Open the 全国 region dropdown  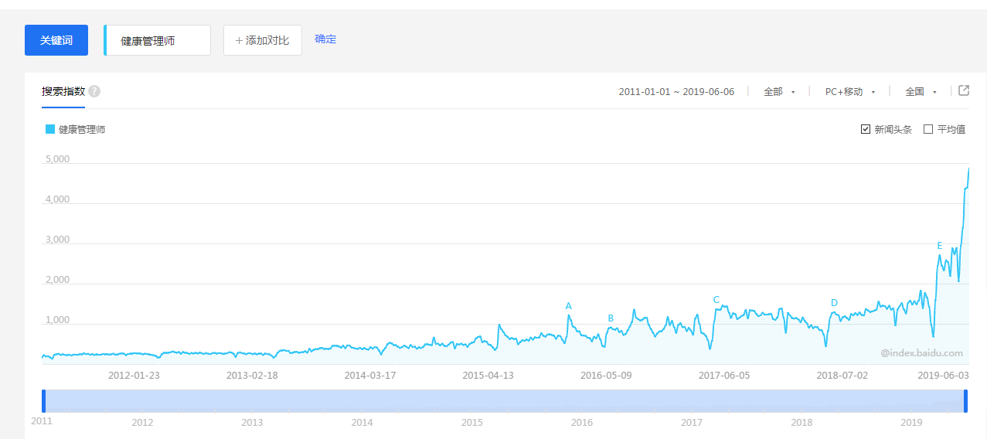921,91
